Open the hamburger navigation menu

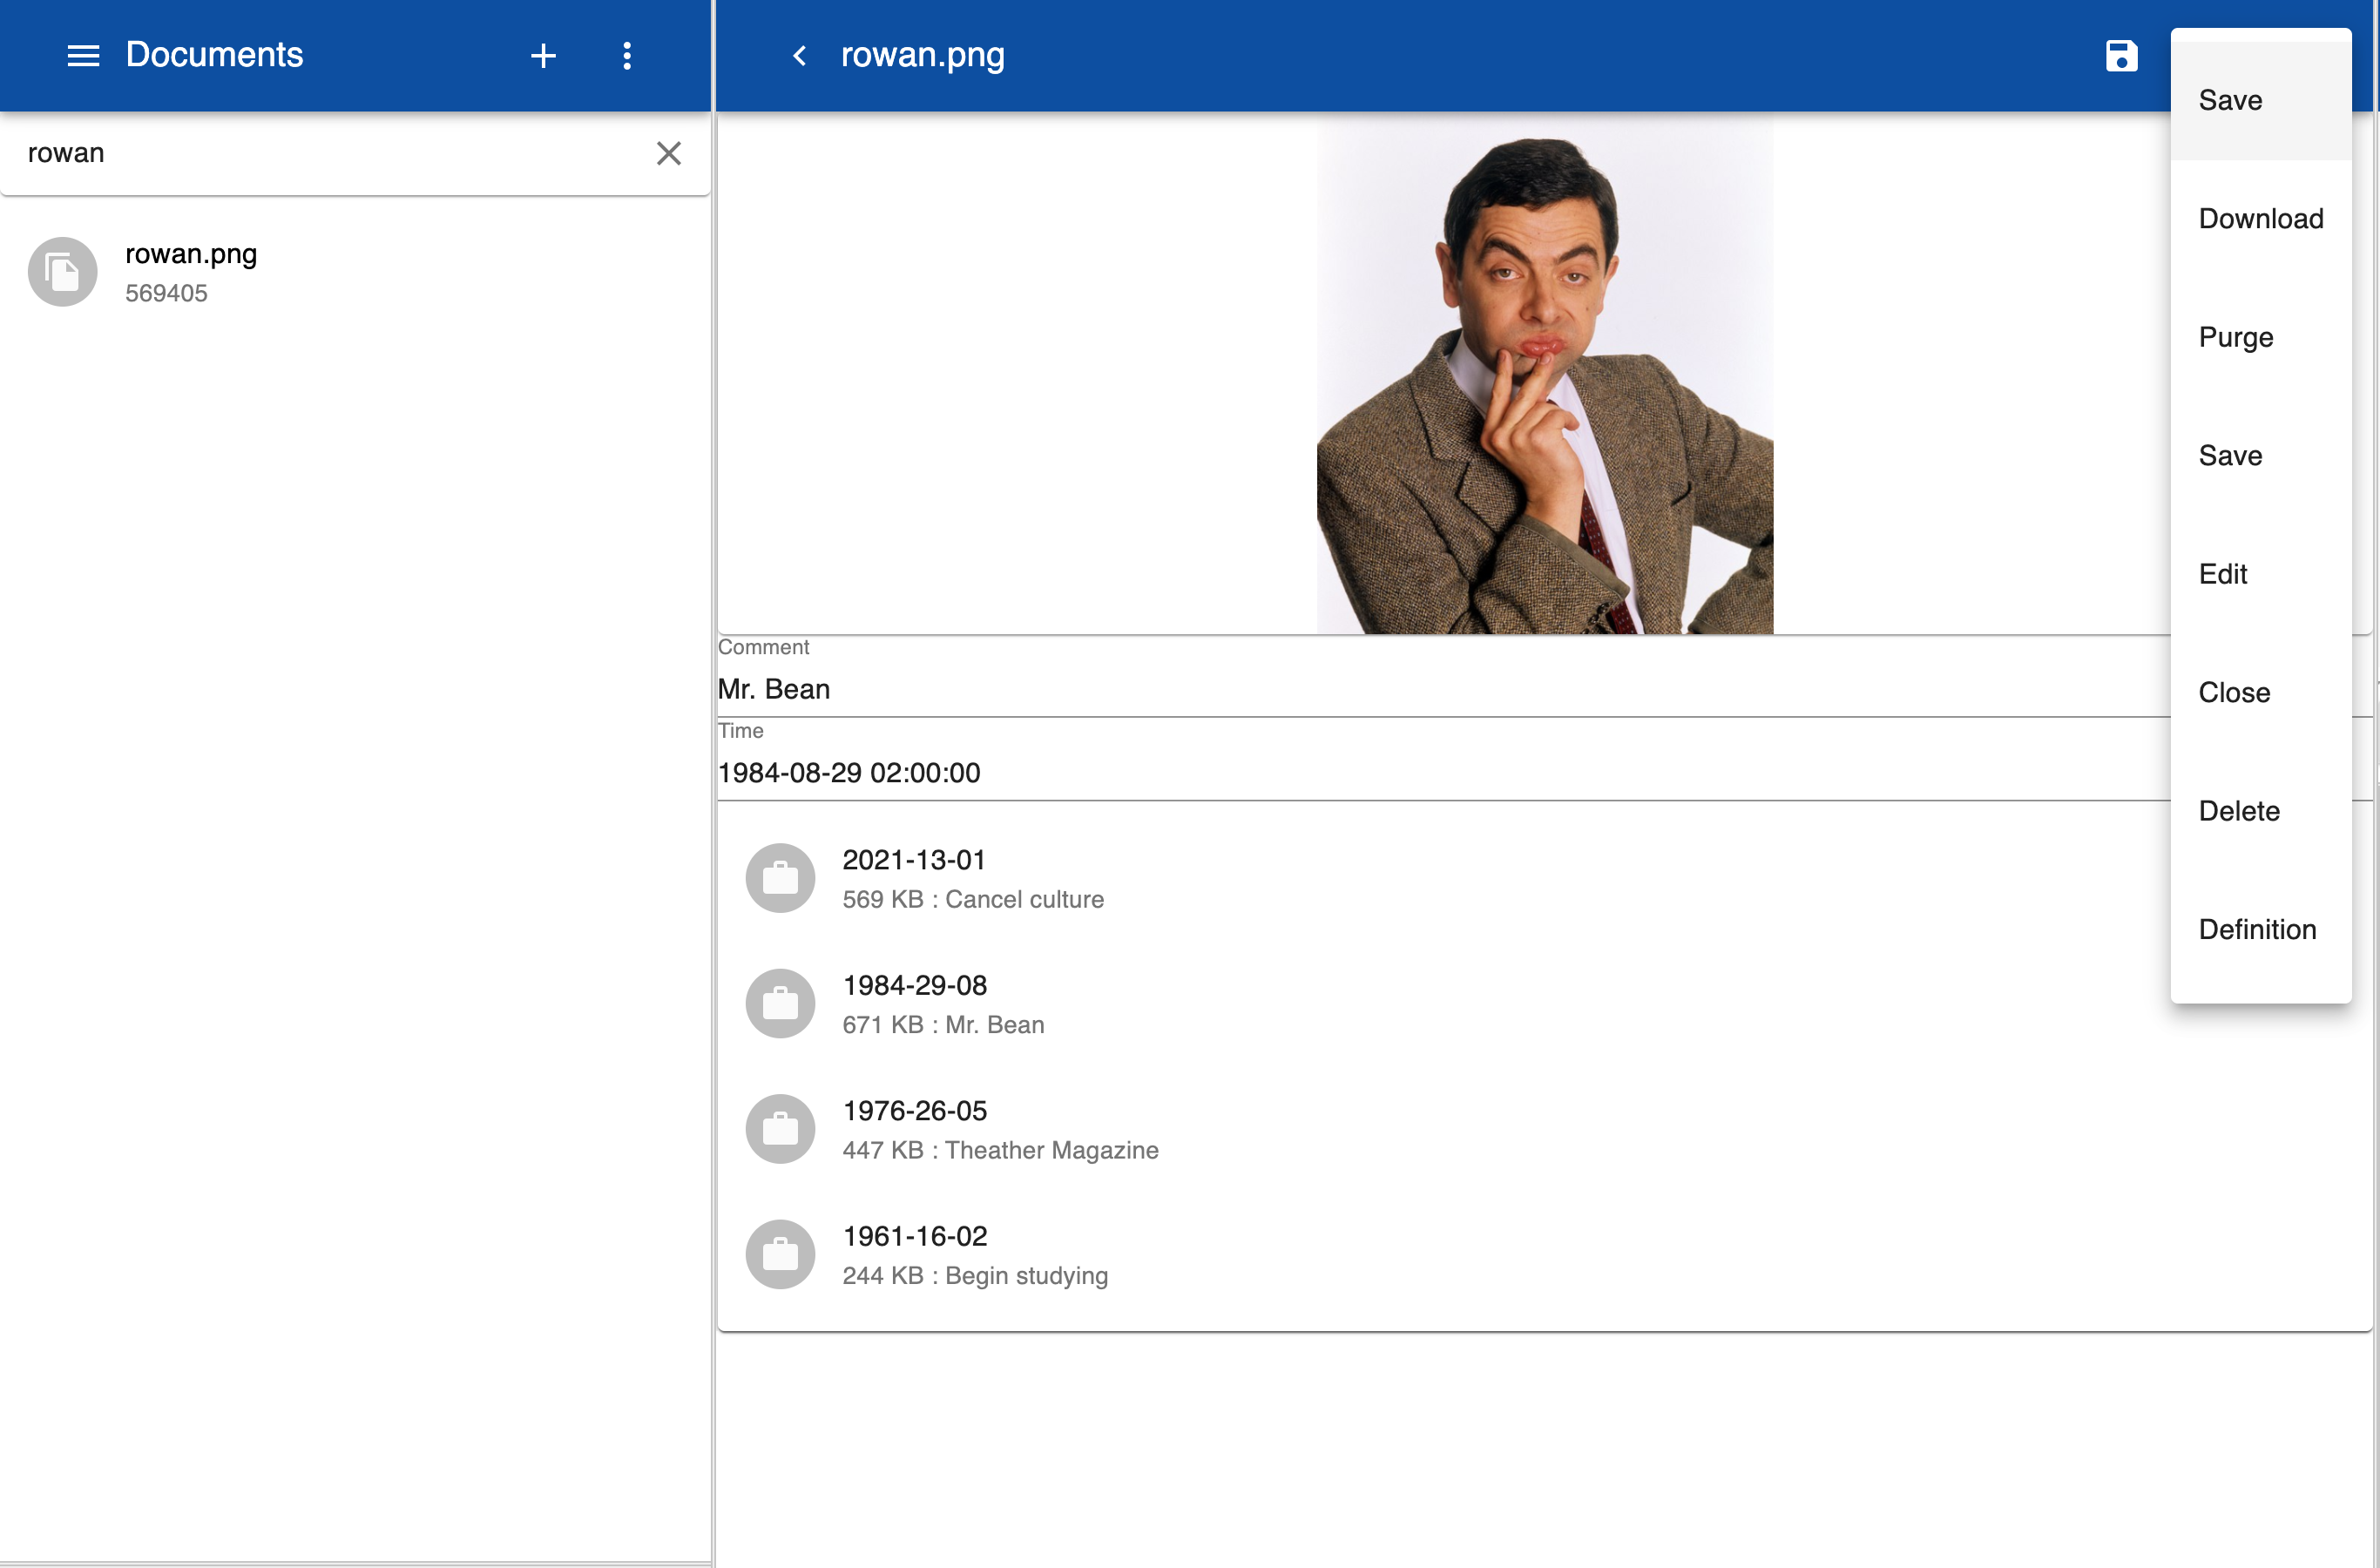(x=83, y=56)
